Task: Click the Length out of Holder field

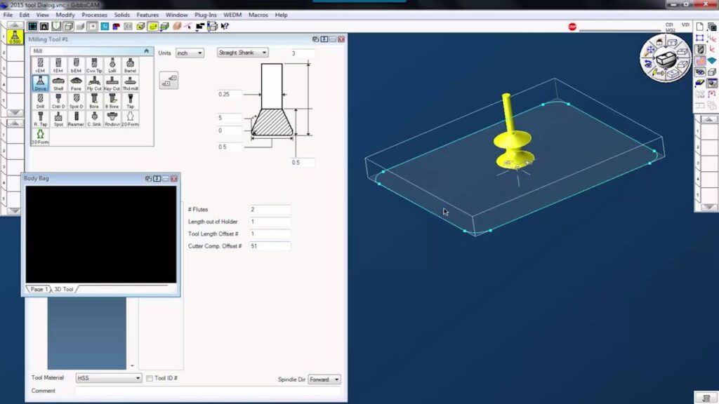Action: point(270,222)
